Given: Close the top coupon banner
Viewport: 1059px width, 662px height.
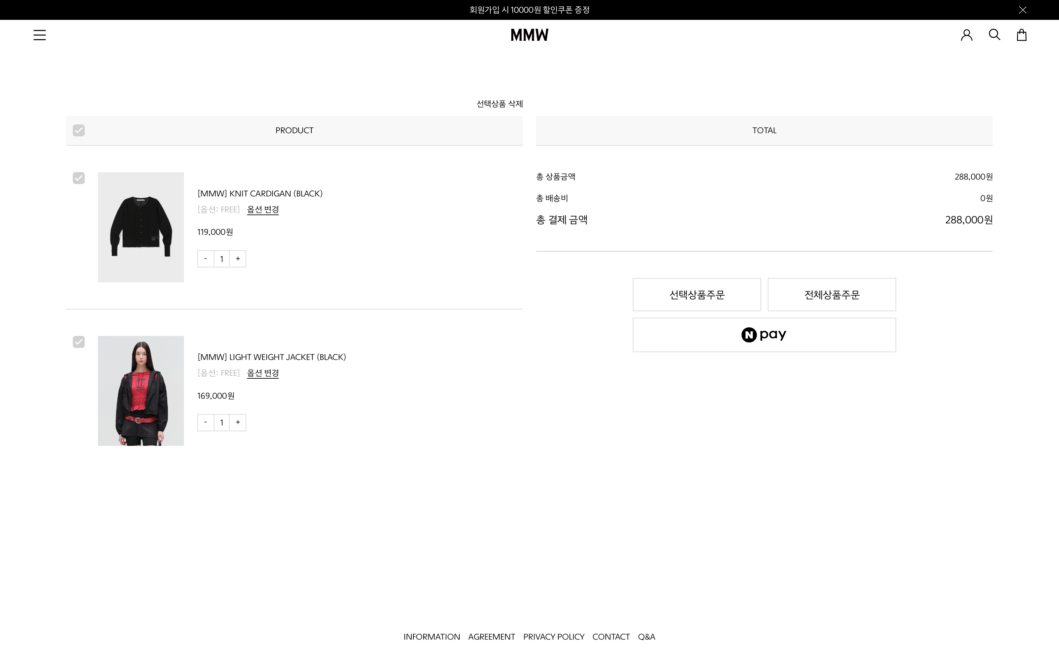Looking at the screenshot, I should click(1022, 10).
